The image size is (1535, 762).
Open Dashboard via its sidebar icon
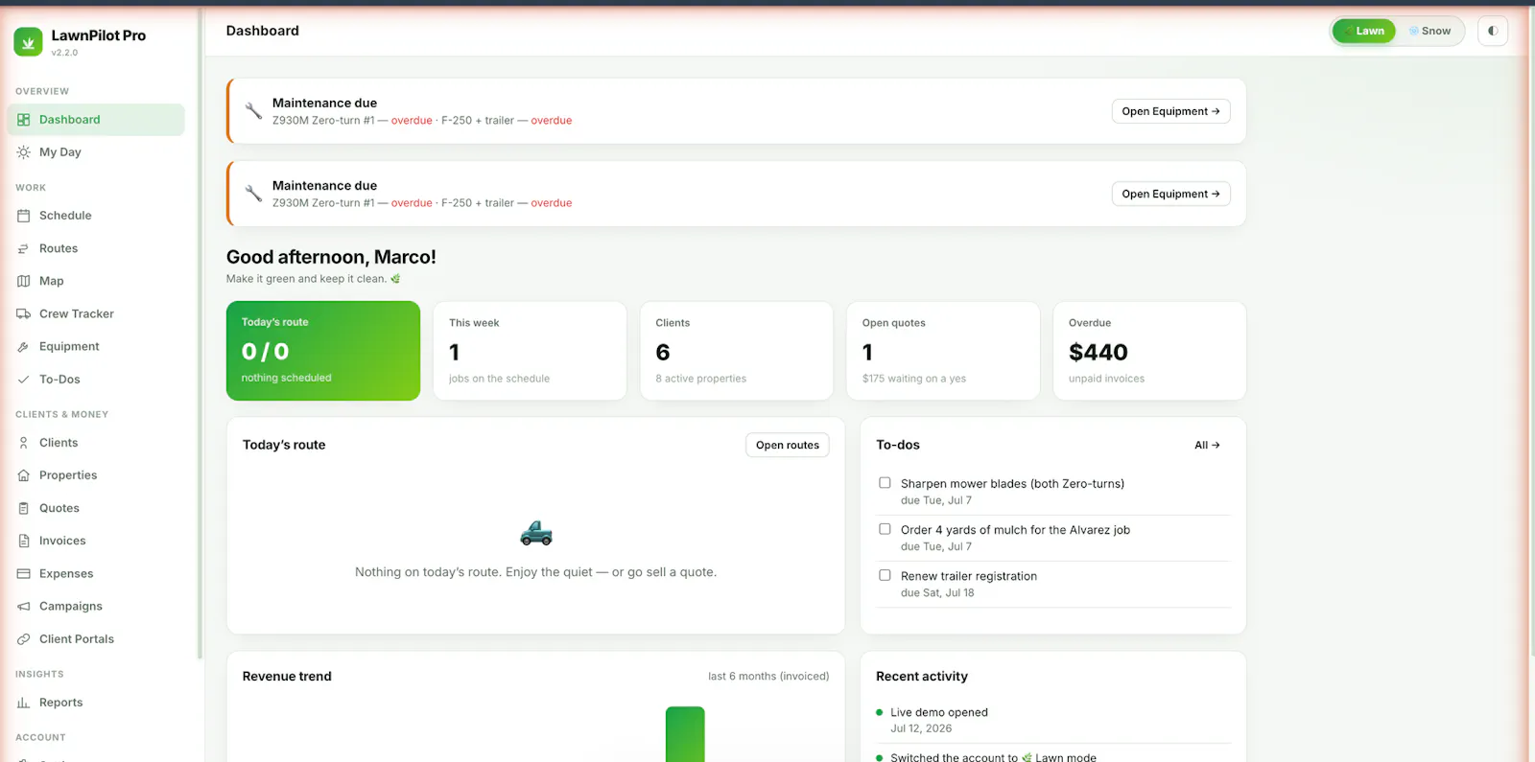click(24, 120)
